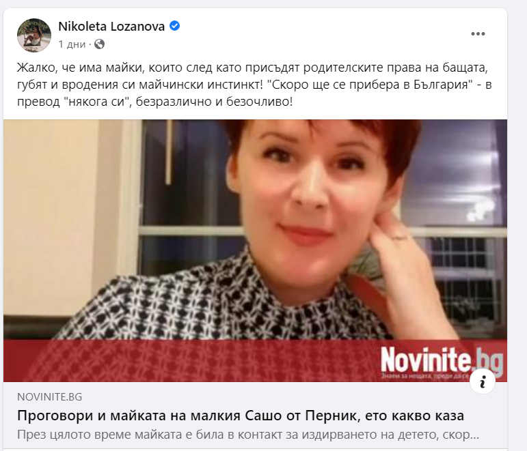527x451 pixels.
Task: Open the article headline about Сашо от Перник
Action: tap(241, 416)
